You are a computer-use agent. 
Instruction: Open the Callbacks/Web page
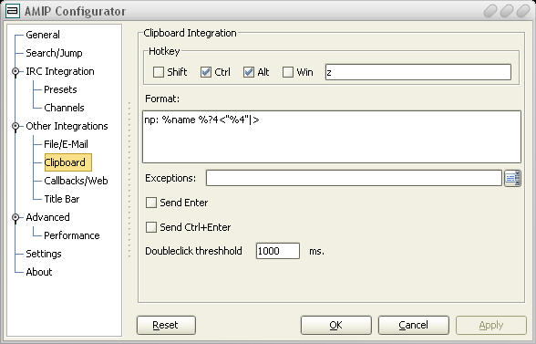76,181
